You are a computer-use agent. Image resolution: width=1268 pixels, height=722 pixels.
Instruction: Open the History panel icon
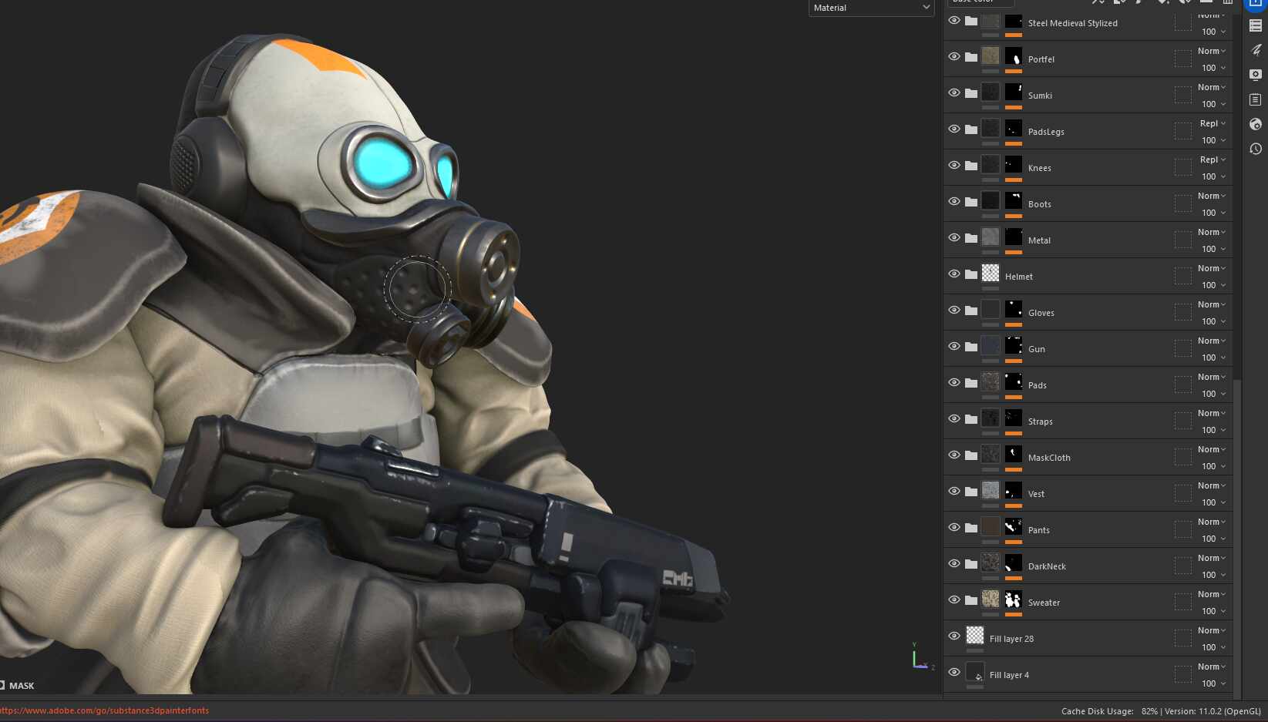1255,149
